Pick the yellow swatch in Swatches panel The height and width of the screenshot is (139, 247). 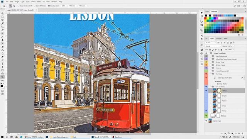208,19
